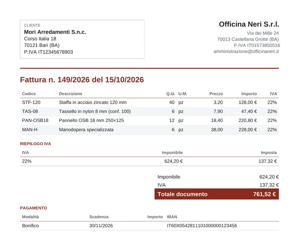This screenshot has height=236, width=299.
Task: Click the IVA label in the totals block
Action: pos(162,185)
